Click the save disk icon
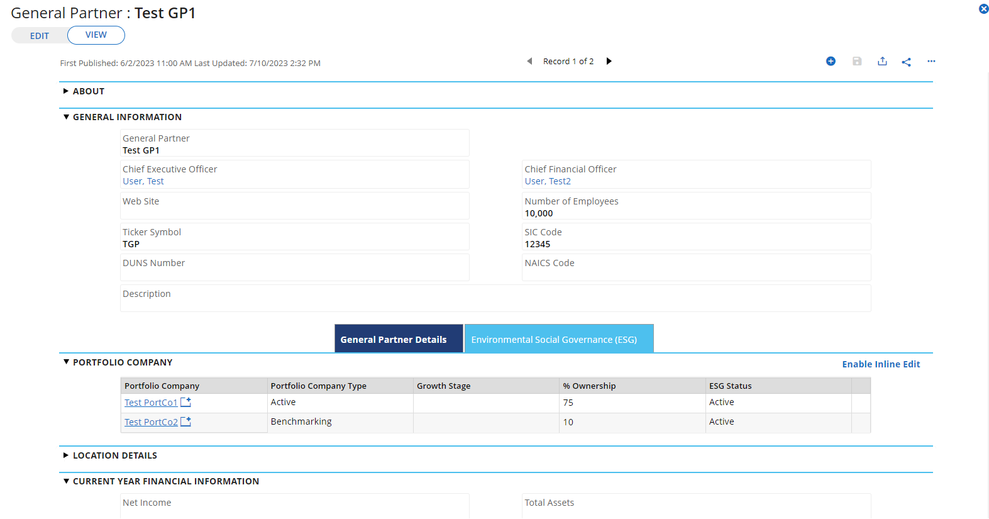The image size is (989, 519). pos(857,61)
